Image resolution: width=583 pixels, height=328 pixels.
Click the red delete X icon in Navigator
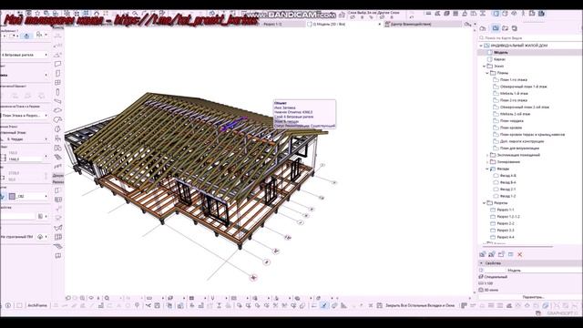(x=520, y=254)
